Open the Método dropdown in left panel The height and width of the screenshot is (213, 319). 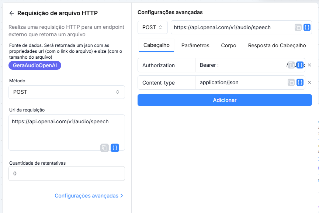[67, 92]
